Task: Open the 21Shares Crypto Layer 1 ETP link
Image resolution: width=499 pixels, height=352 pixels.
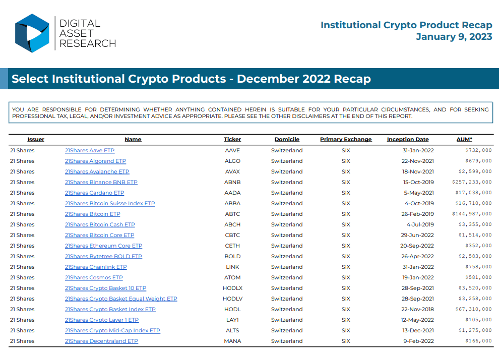Action: point(102,320)
